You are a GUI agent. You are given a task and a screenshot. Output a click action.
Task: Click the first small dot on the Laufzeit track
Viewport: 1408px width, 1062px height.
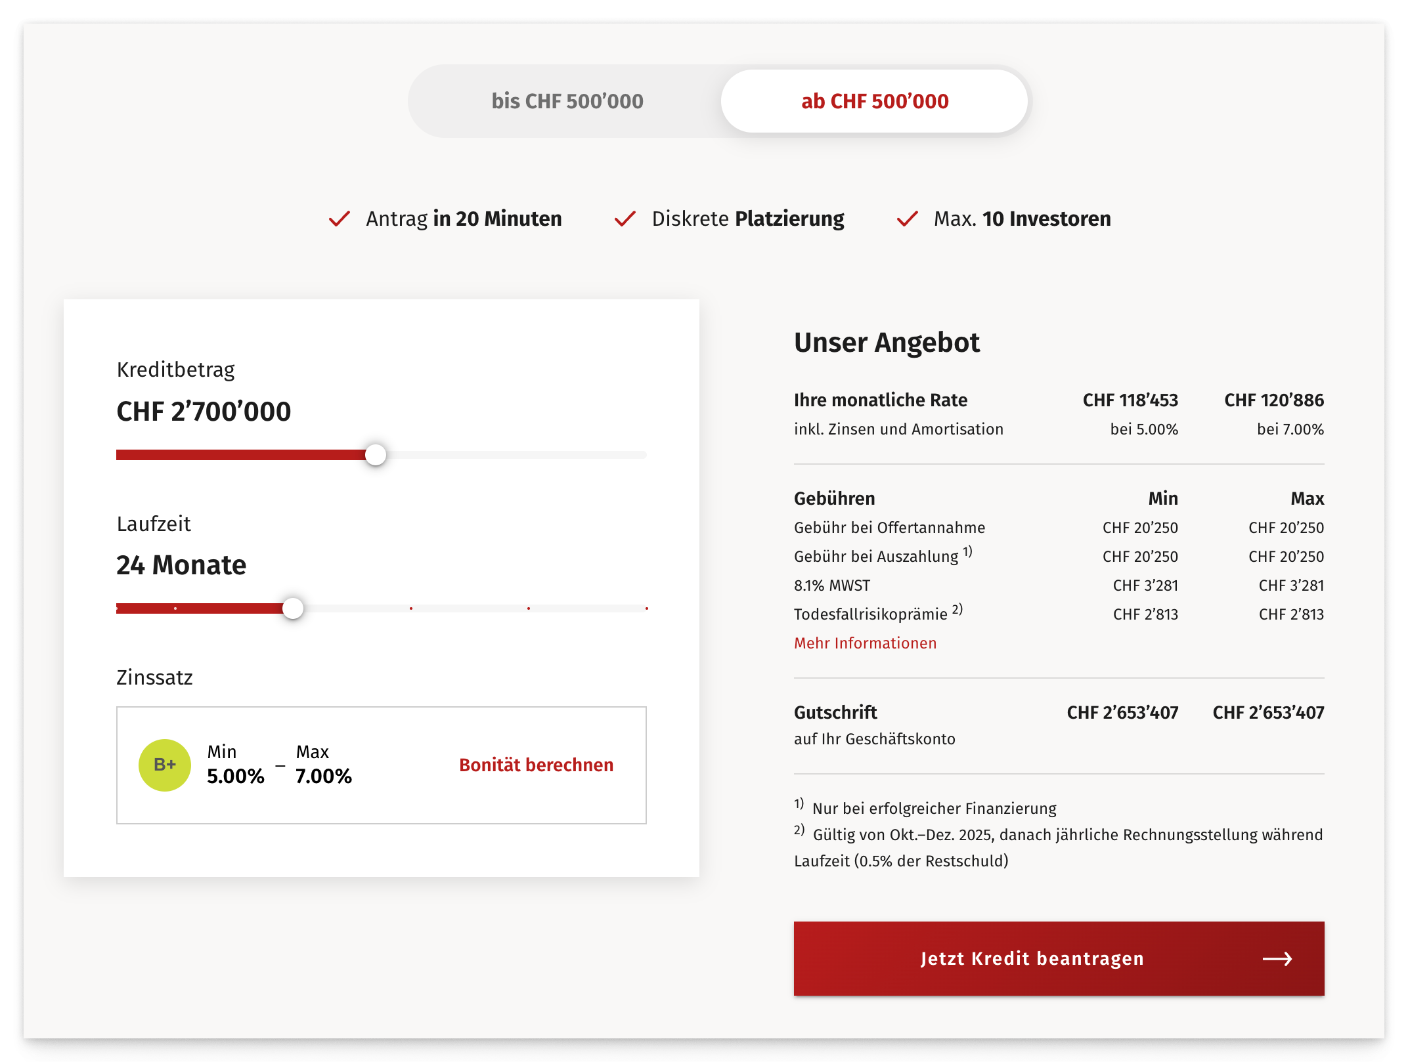click(x=175, y=608)
